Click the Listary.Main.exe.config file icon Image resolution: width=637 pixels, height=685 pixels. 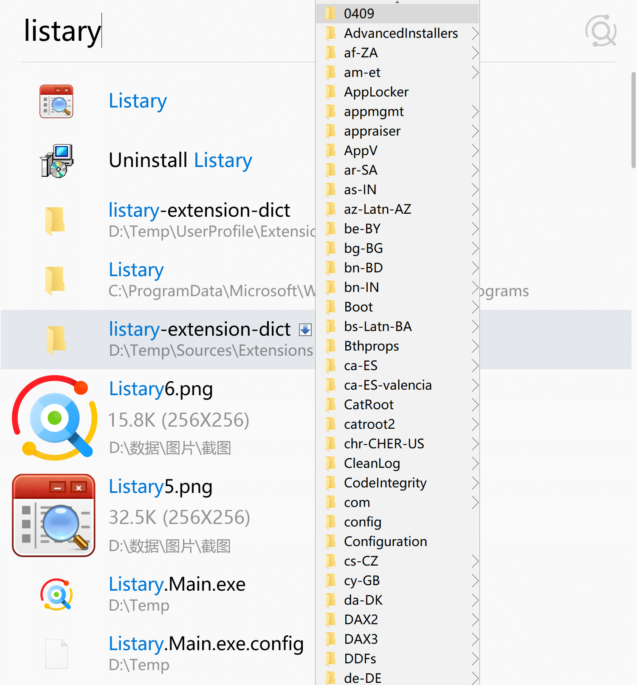click(56, 654)
